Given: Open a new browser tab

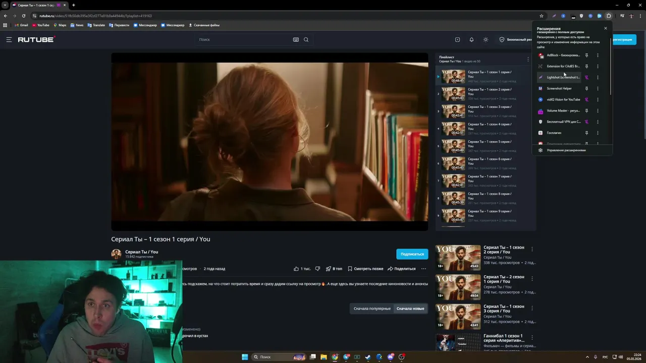Looking at the screenshot, I should [x=73, y=5].
